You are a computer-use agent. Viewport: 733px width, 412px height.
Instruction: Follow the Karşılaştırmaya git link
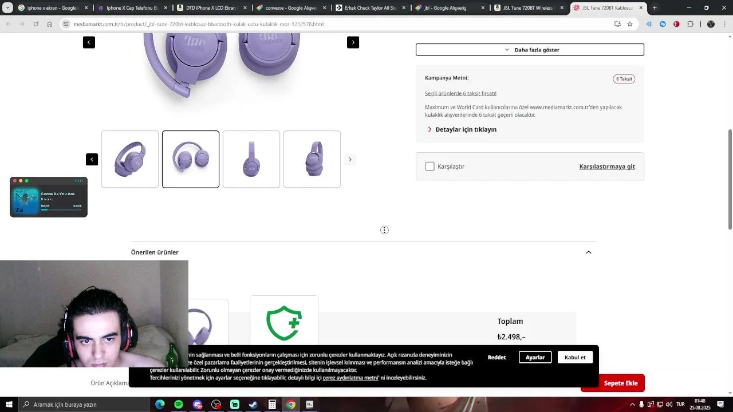coord(607,167)
